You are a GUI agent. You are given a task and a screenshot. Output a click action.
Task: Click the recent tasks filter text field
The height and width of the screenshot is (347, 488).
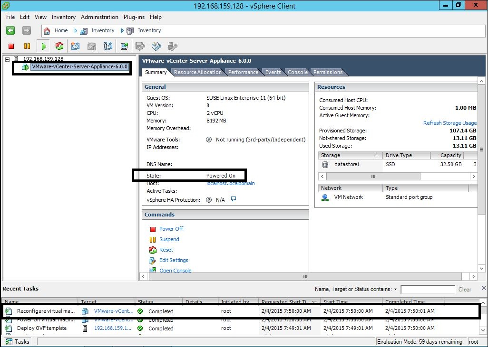pos(427,289)
